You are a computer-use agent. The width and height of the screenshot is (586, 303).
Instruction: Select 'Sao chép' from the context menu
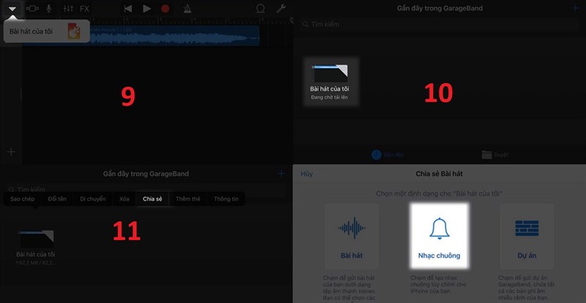coord(22,198)
